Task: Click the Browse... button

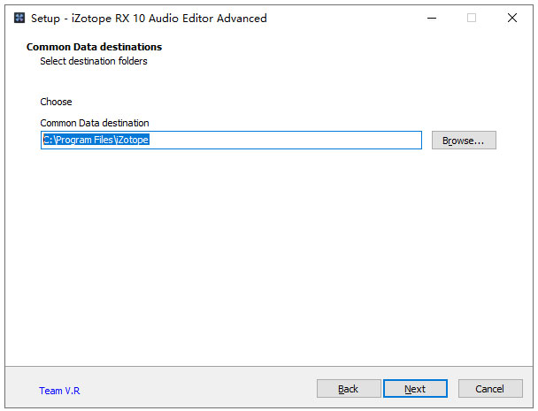Action: pyautogui.click(x=464, y=141)
